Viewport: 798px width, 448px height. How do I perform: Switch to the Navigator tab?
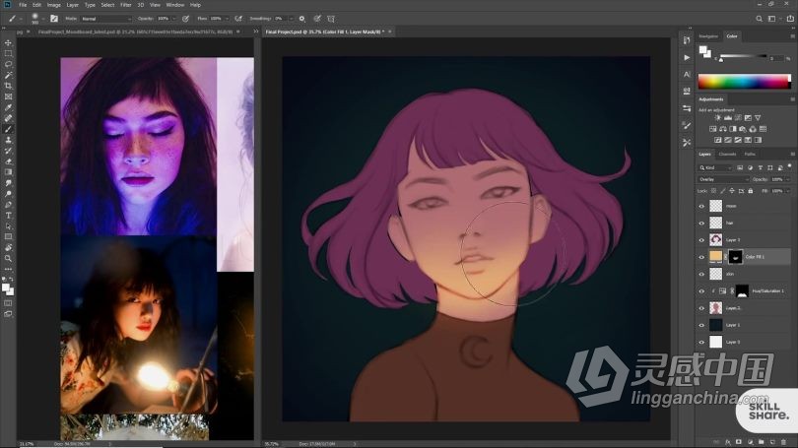coord(708,36)
